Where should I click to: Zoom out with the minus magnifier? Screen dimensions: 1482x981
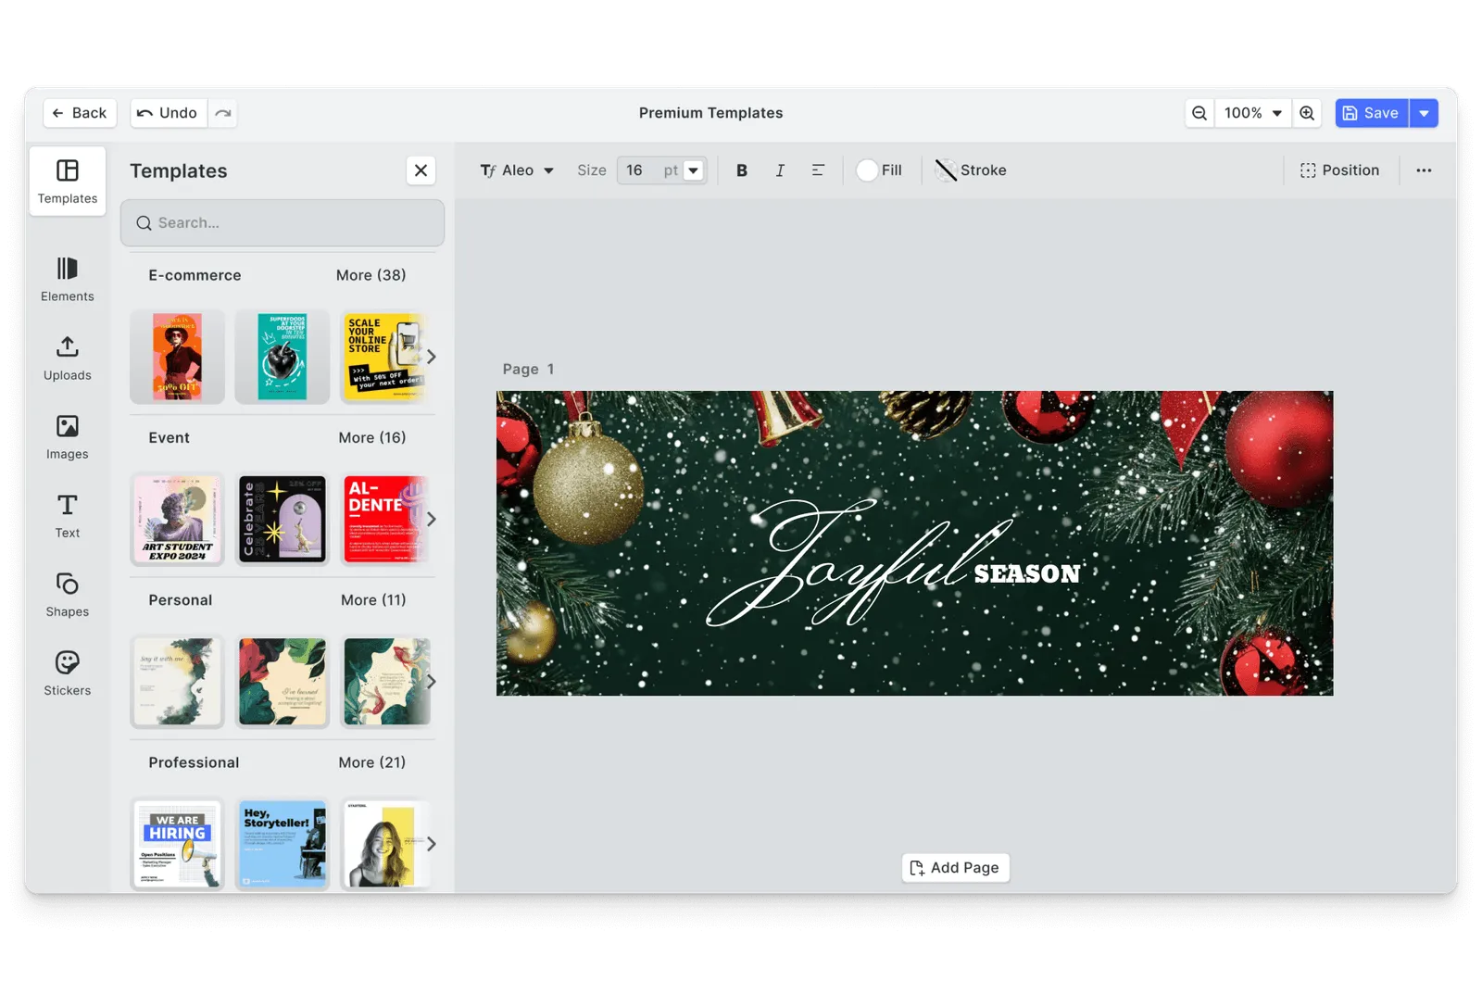1199,113
